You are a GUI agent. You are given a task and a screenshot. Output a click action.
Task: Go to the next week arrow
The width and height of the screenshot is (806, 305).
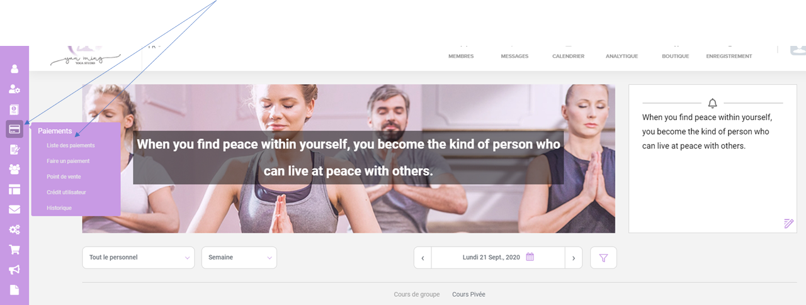click(x=574, y=257)
